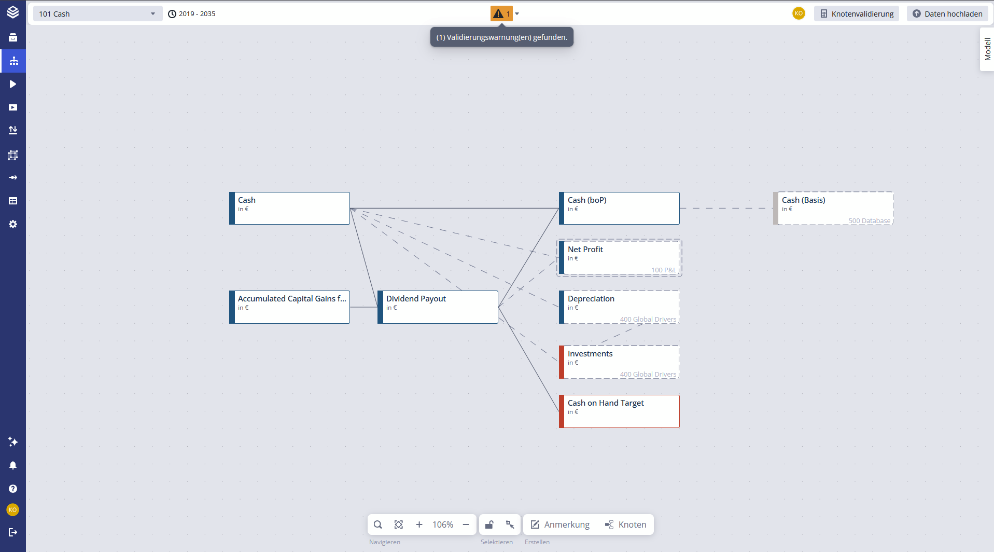Open the 101 Cash model dropdown
This screenshot has width=994, height=552.
[97, 14]
